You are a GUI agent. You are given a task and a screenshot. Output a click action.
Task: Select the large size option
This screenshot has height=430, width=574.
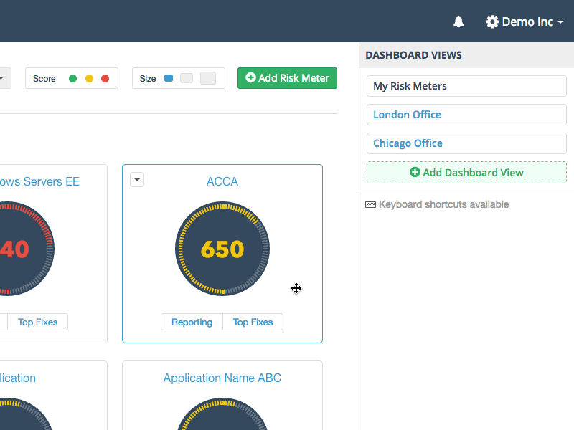208,78
